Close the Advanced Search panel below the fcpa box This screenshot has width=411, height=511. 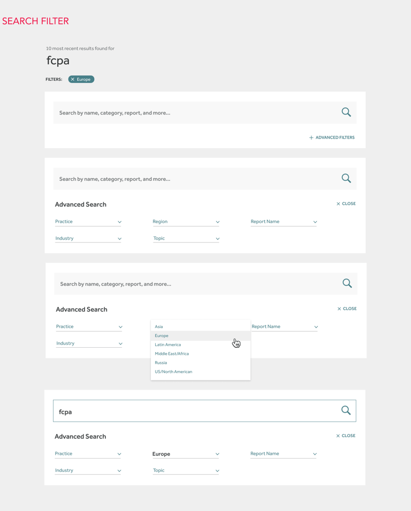[346, 436]
